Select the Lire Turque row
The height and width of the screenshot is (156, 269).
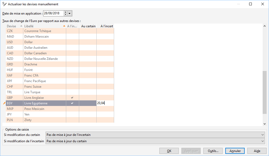pyautogui.click(x=60, y=92)
